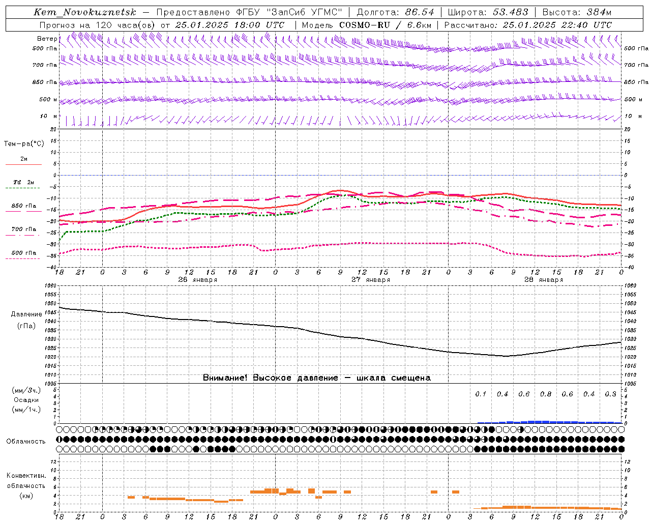Click the 'Широта: 53.483' header value
651x521 pixels.
pyautogui.click(x=488, y=12)
